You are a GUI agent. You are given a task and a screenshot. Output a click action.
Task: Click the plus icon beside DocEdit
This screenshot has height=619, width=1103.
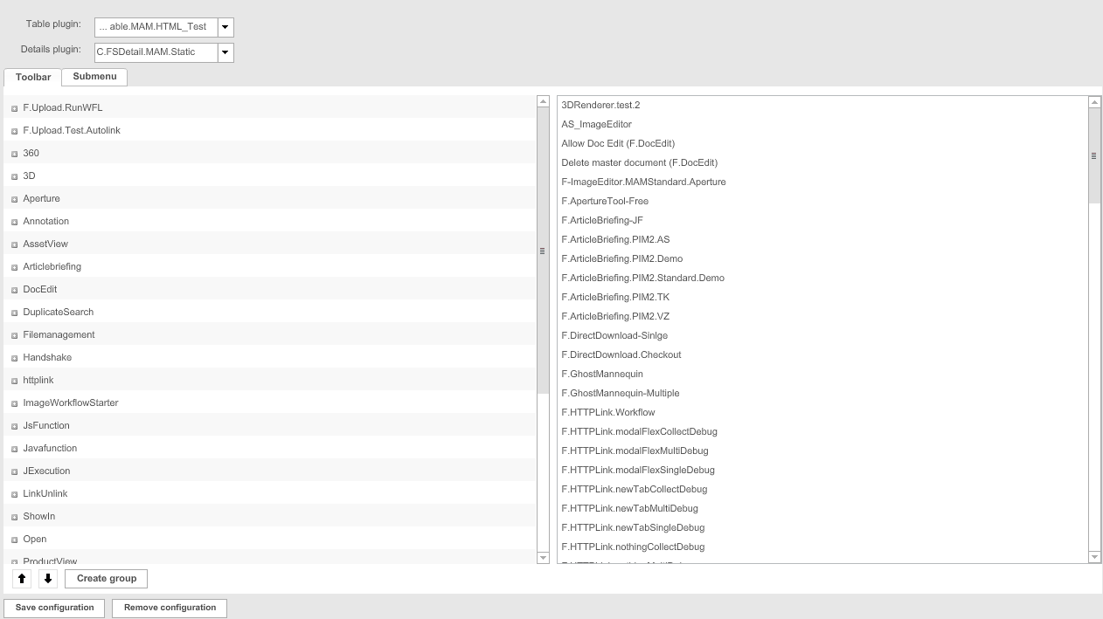pyautogui.click(x=13, y=289)
